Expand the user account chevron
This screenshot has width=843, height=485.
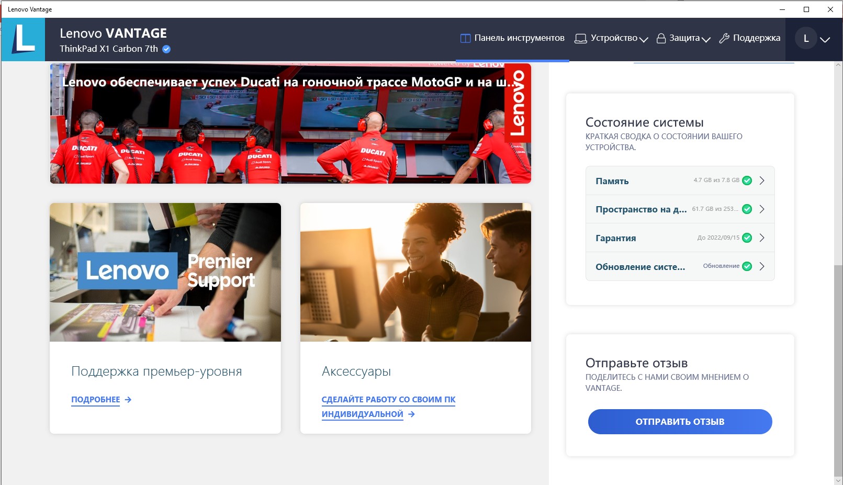tap(825, 40)
